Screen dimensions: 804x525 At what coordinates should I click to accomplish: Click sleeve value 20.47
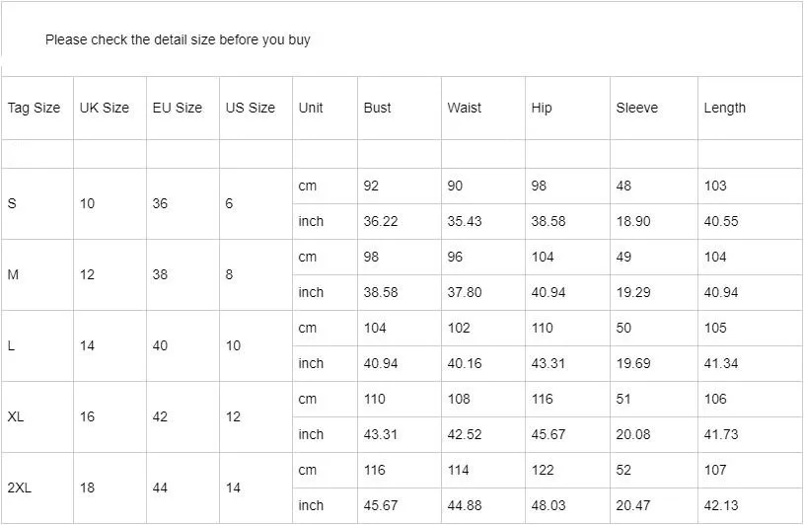[633, 505]
